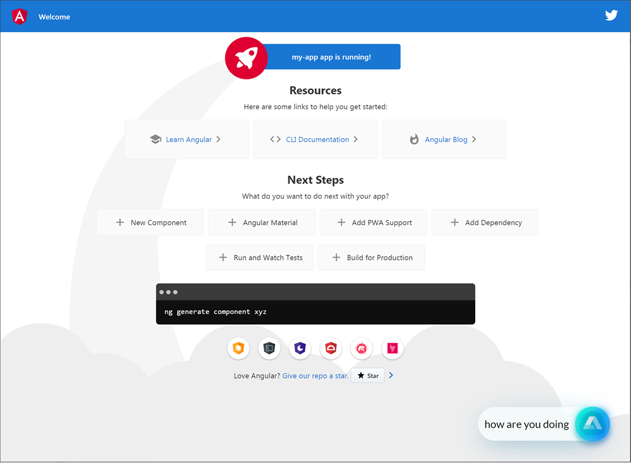
Task: Open the Angular CLI terminal shield icon
Action: [x=269, y=348]
